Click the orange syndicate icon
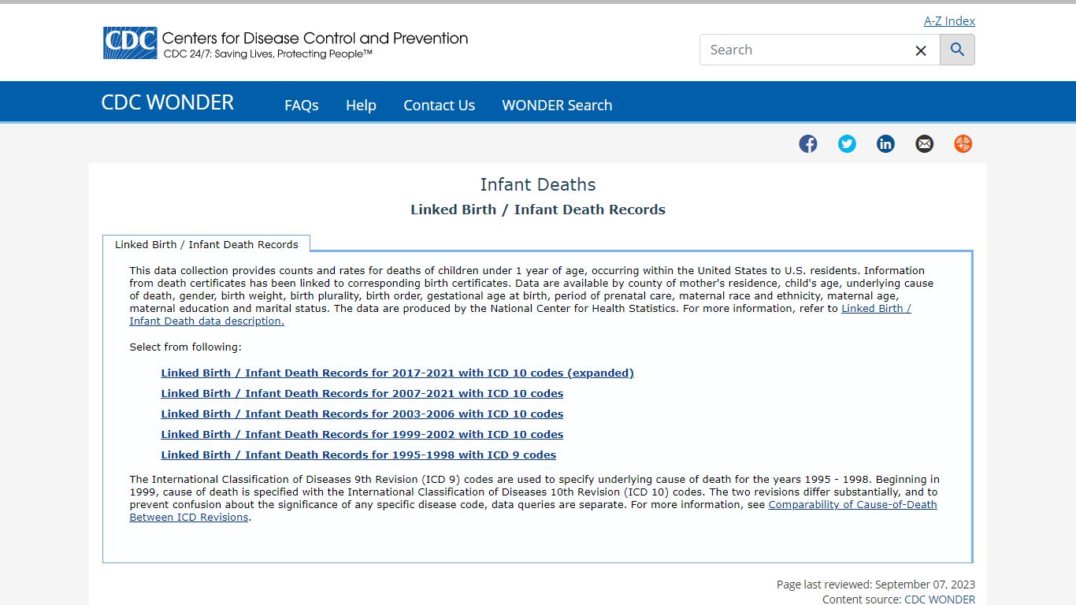 [x=963, y=143]
